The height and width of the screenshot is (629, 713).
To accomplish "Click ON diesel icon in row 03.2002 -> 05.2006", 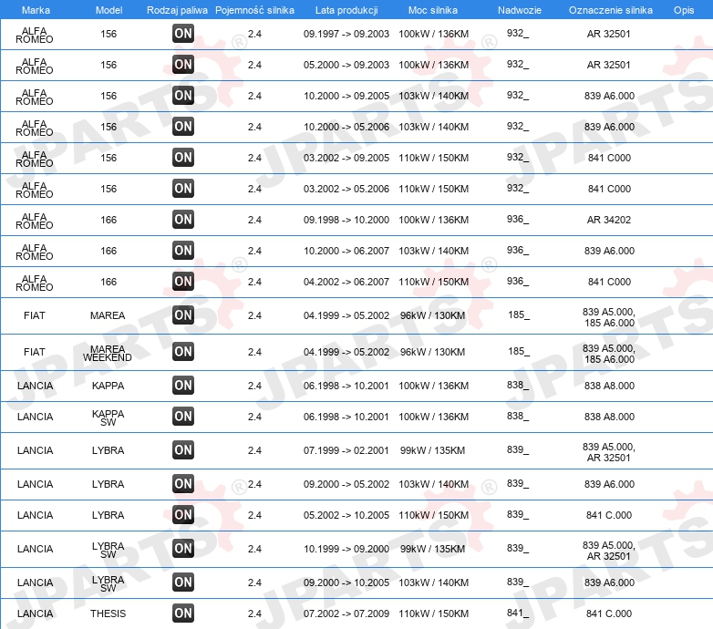I will pyautogui.click(x=183, y=188).
